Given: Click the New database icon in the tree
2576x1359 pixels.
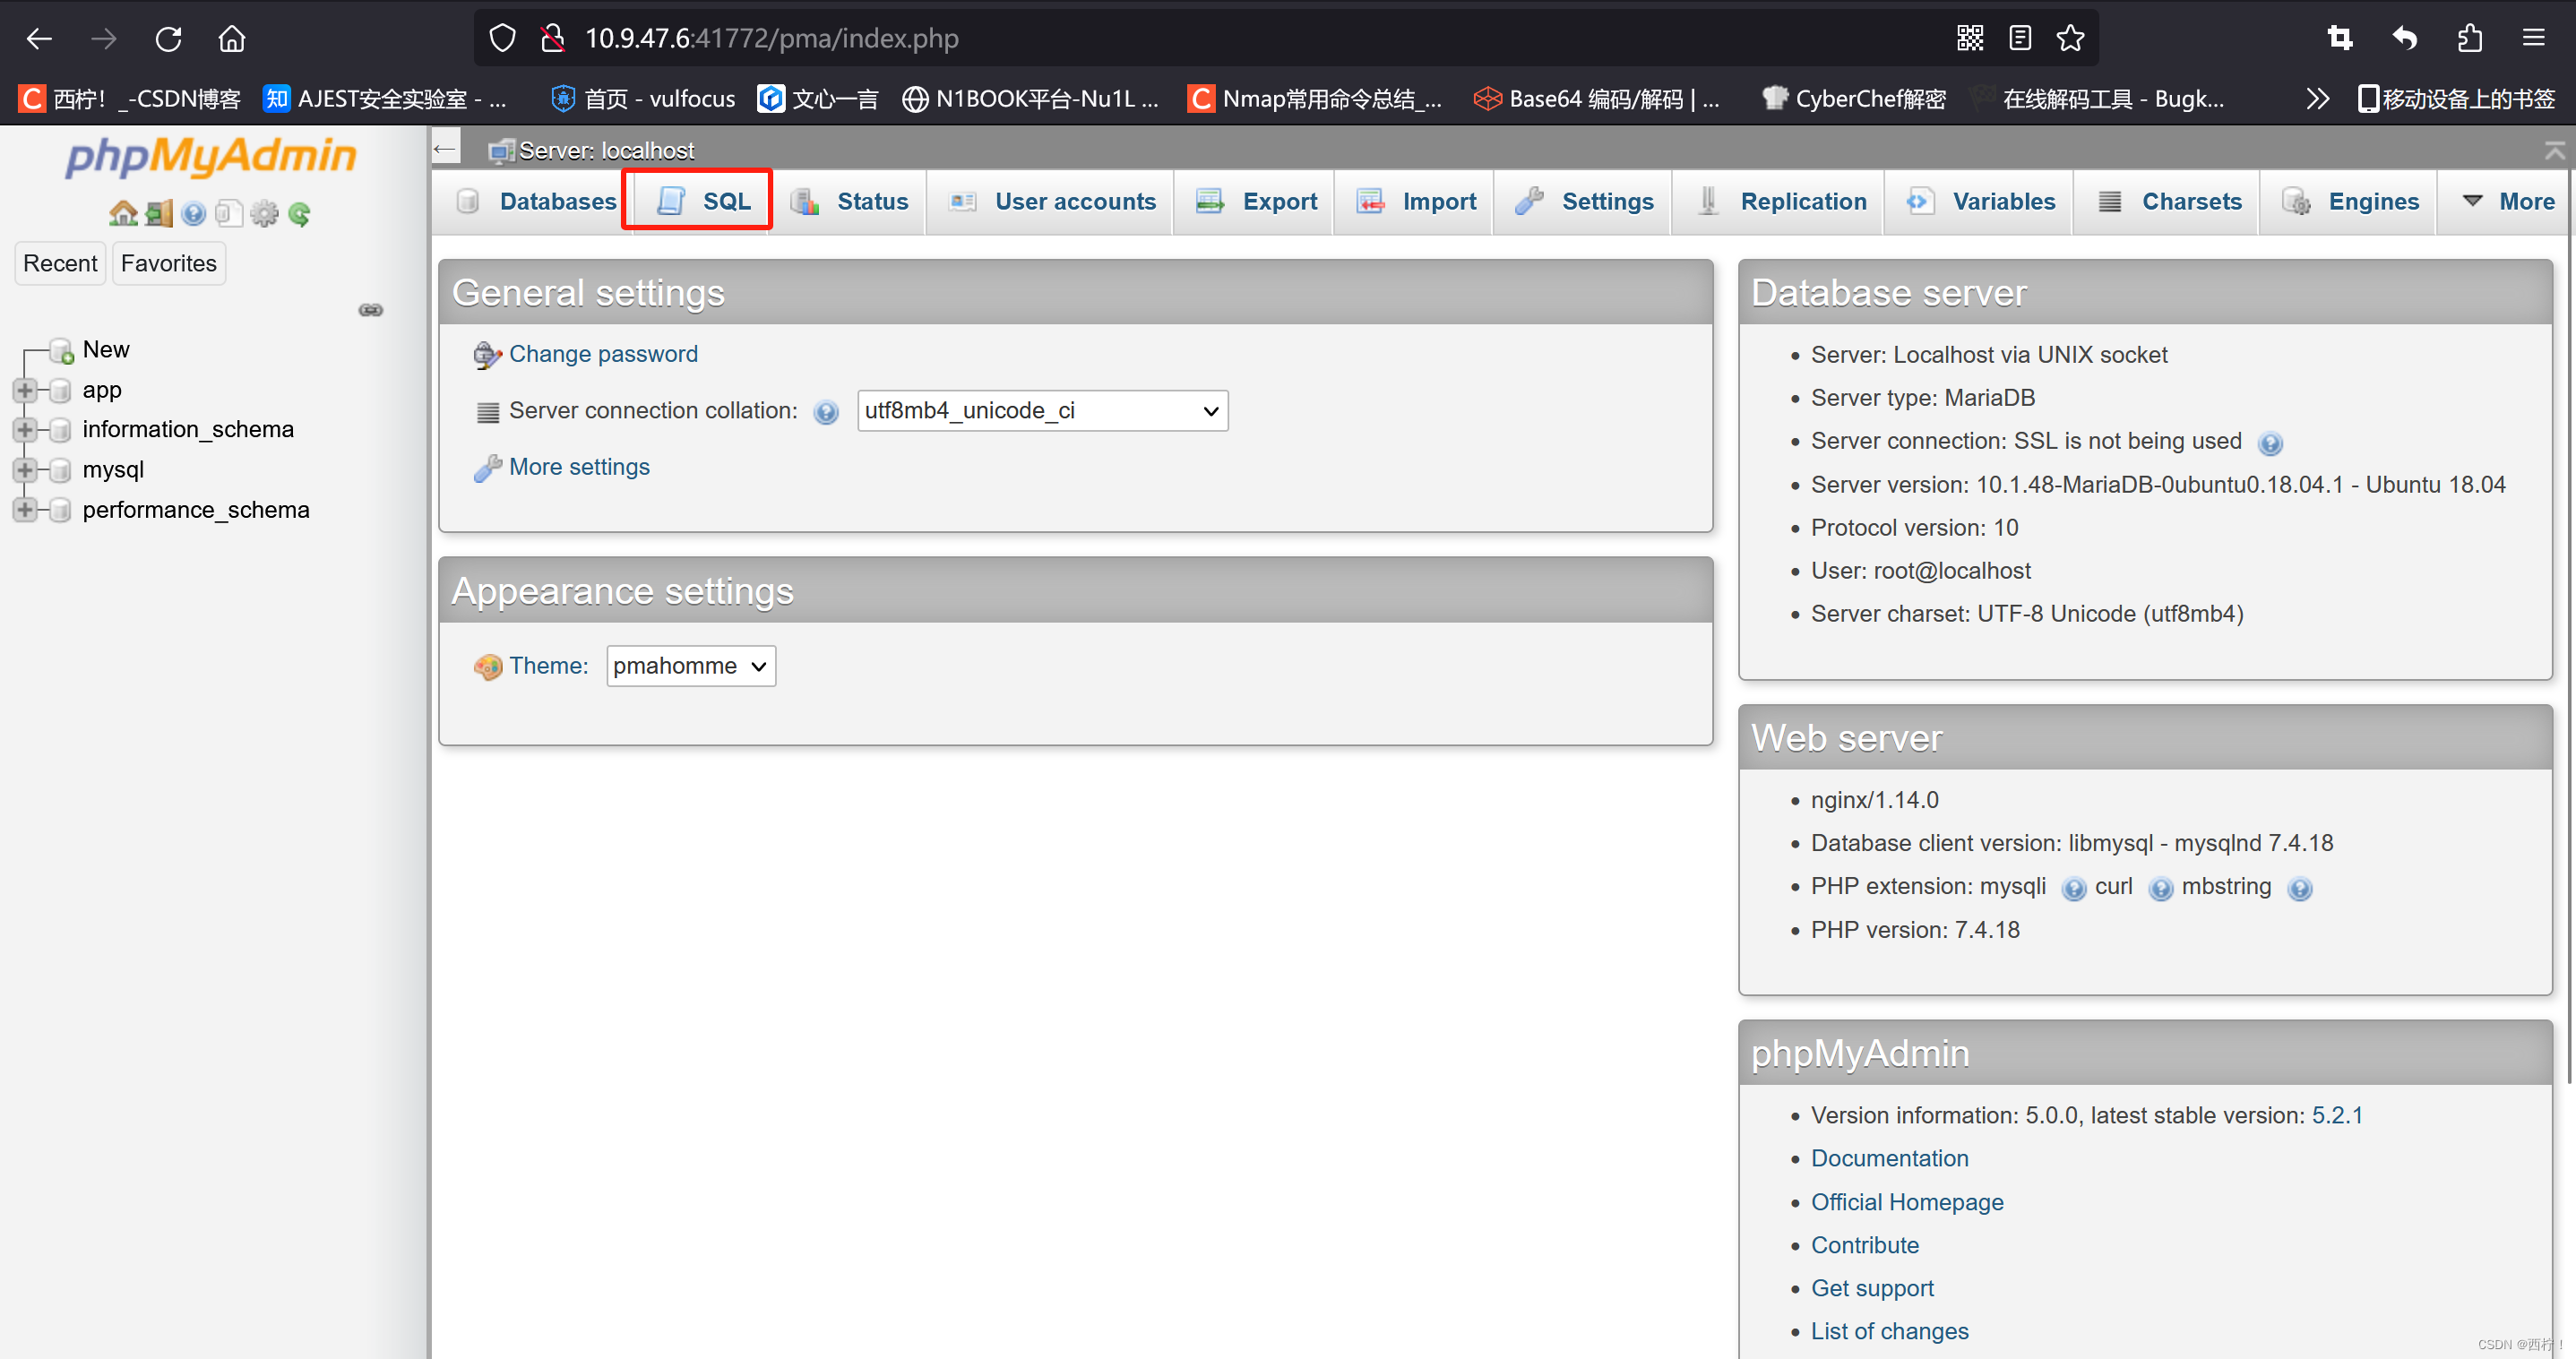Looking at the screenshot, I should [x=62, y=349].
